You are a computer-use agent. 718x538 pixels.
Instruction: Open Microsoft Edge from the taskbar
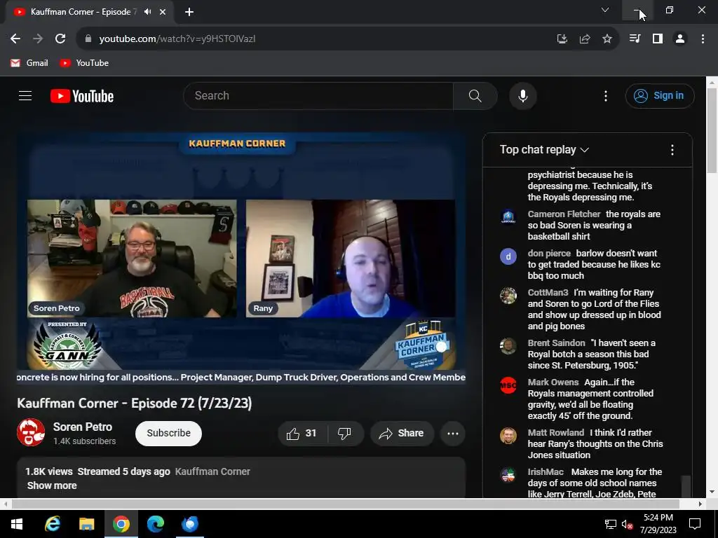click(156, 524)
